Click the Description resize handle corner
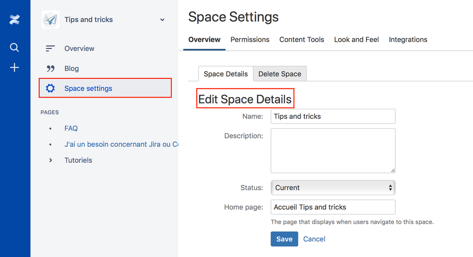The width and height of the screenshot is (473, 257). (x=392, y=170)
